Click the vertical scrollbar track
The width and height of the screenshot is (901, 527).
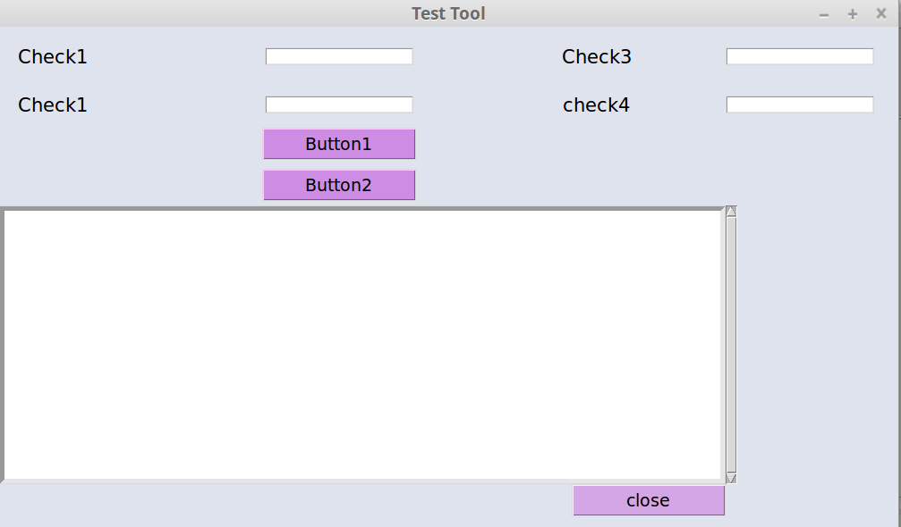(x=730, y=343)
